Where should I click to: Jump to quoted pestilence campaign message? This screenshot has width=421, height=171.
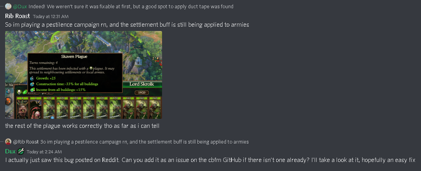click(x=144, y=142)
